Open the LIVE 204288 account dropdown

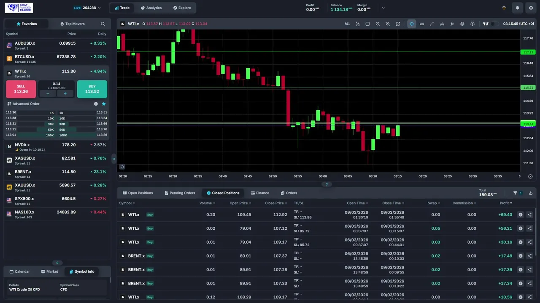[x=87, y=8]
